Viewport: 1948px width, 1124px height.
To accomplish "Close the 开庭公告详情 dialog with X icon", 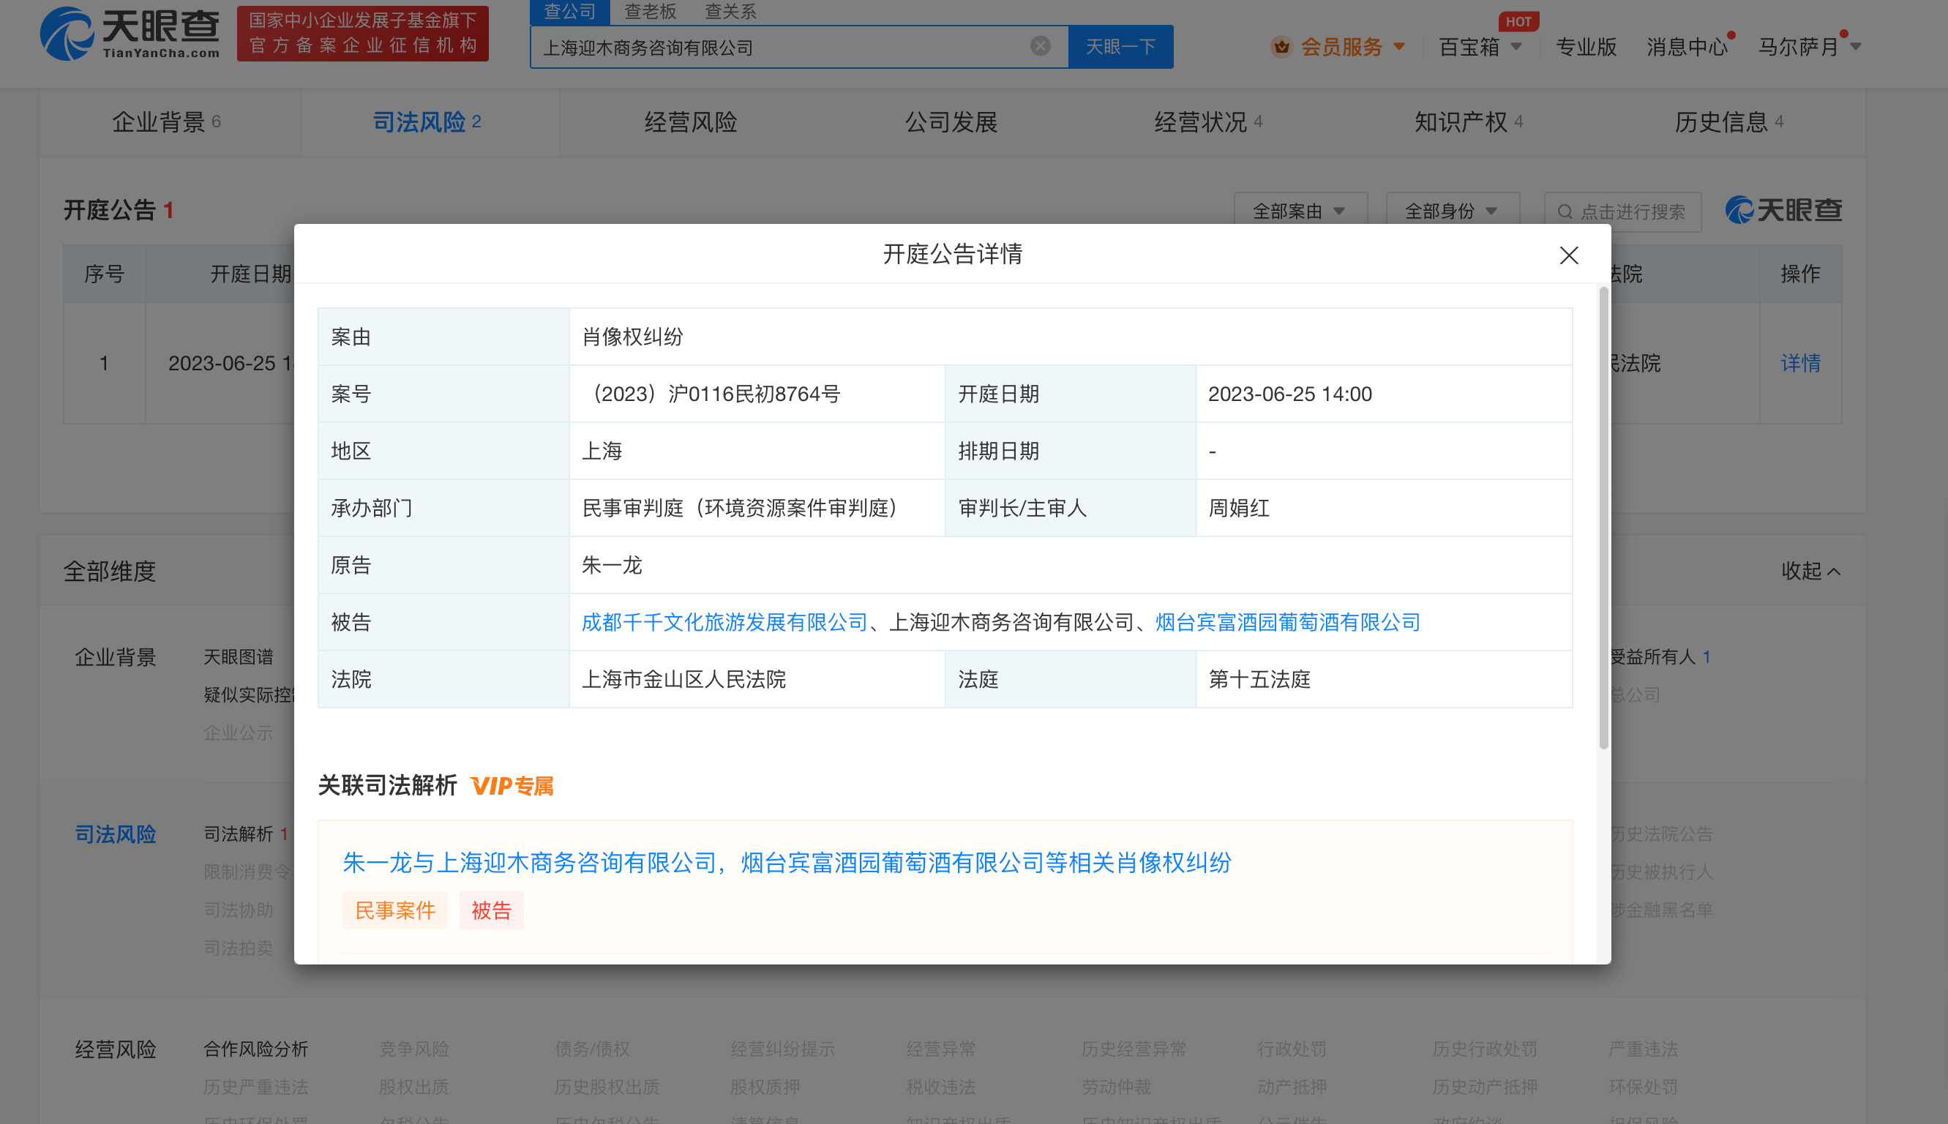I will point(1568,255).
